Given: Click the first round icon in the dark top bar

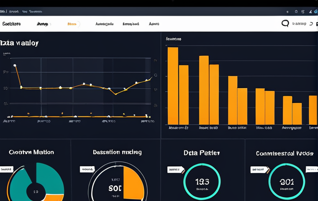Looking at the screenshot, I should click(x=296, y=12).
